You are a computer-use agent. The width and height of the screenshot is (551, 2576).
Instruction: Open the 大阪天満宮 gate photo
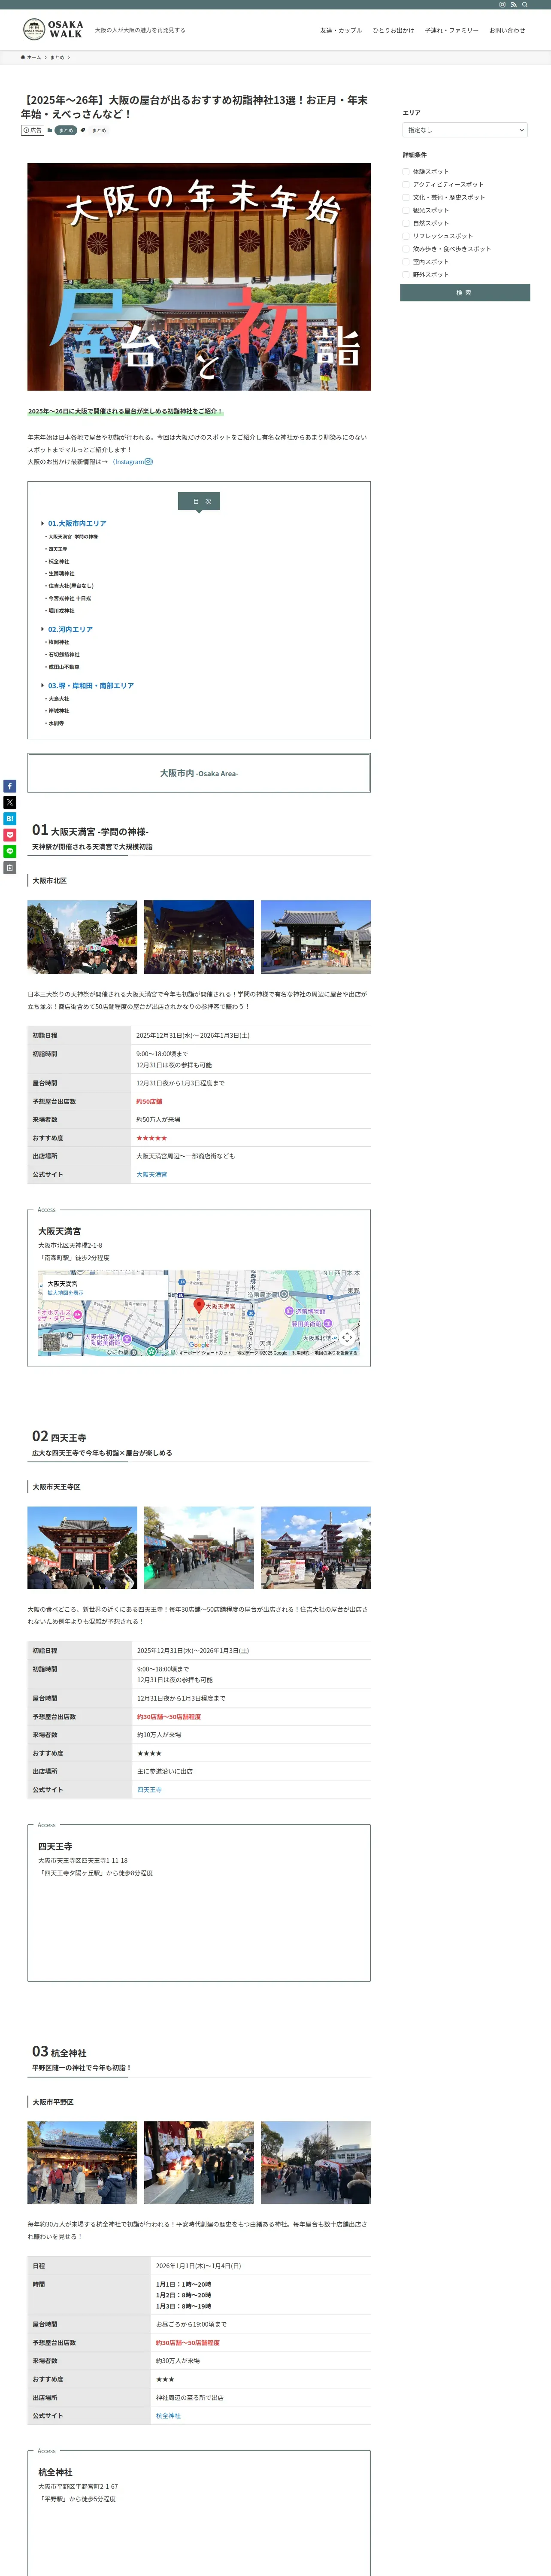tap(316, 937)
